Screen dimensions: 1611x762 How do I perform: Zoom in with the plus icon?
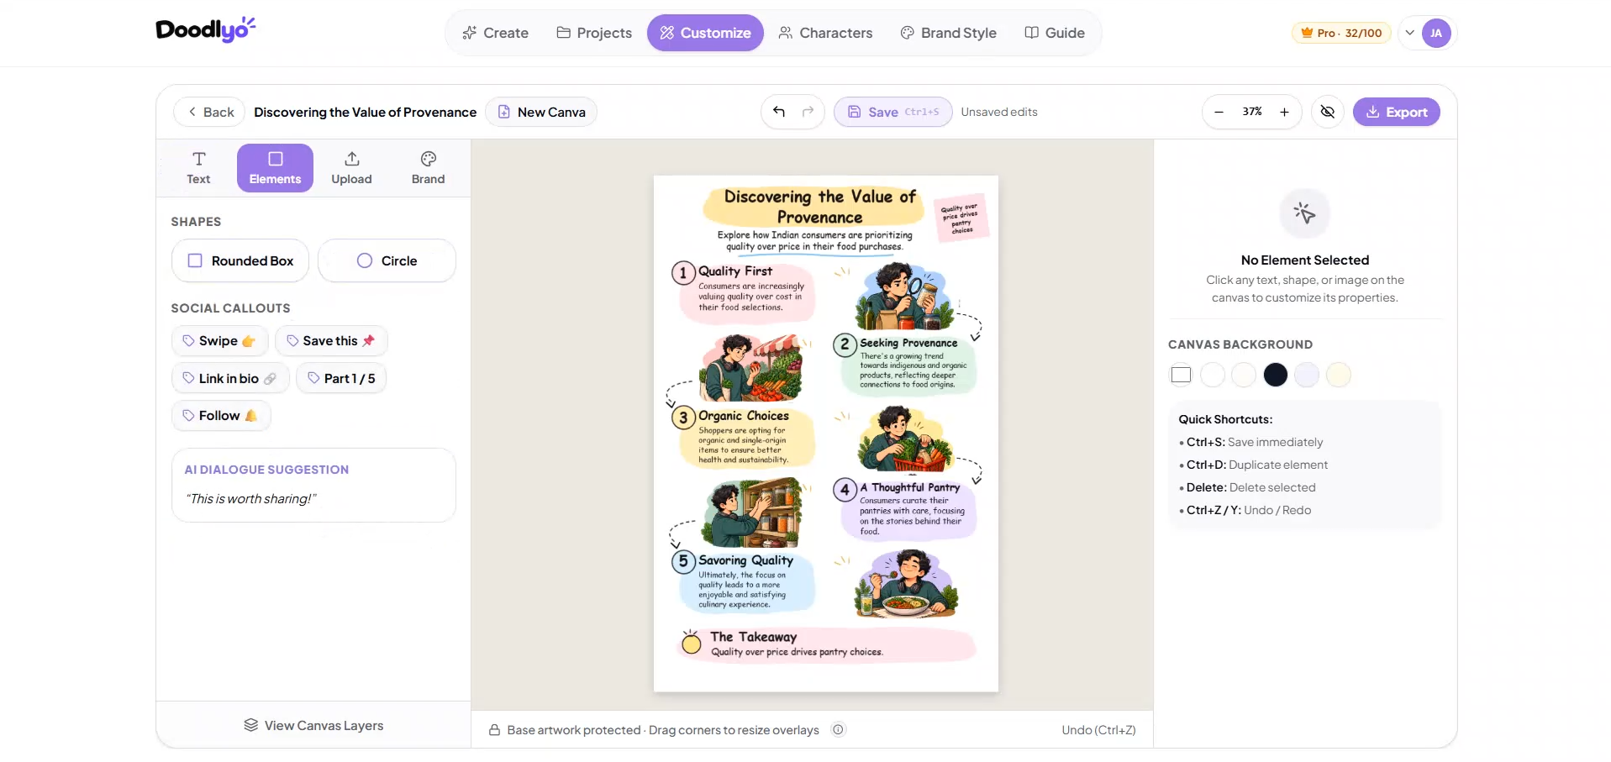click(x=1284, y=112)
